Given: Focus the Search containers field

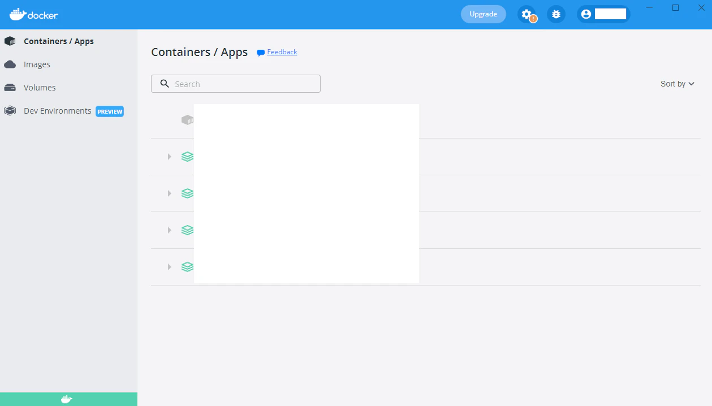Looking at the screenshot, I should 236,84.
